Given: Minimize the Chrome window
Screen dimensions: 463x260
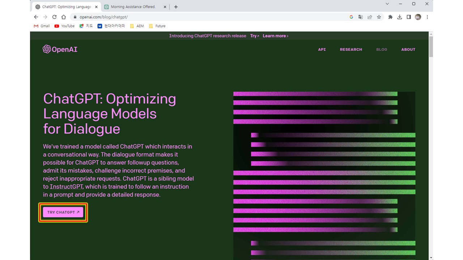Looking at the screenshot, I should [x=400, y=4].
